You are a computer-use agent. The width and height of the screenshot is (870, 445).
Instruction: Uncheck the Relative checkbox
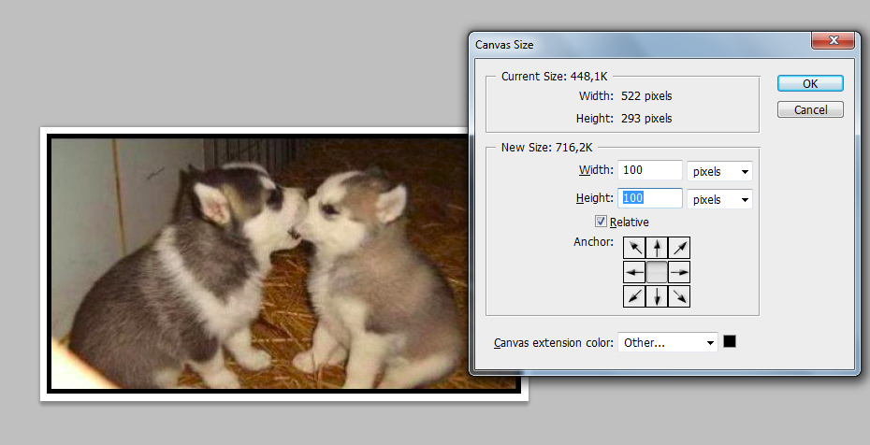601,222
